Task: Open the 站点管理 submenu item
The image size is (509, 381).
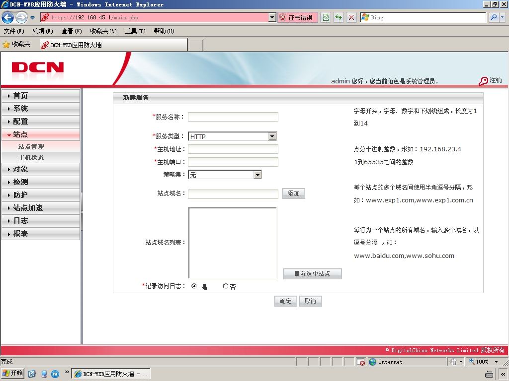Action: 31,146
